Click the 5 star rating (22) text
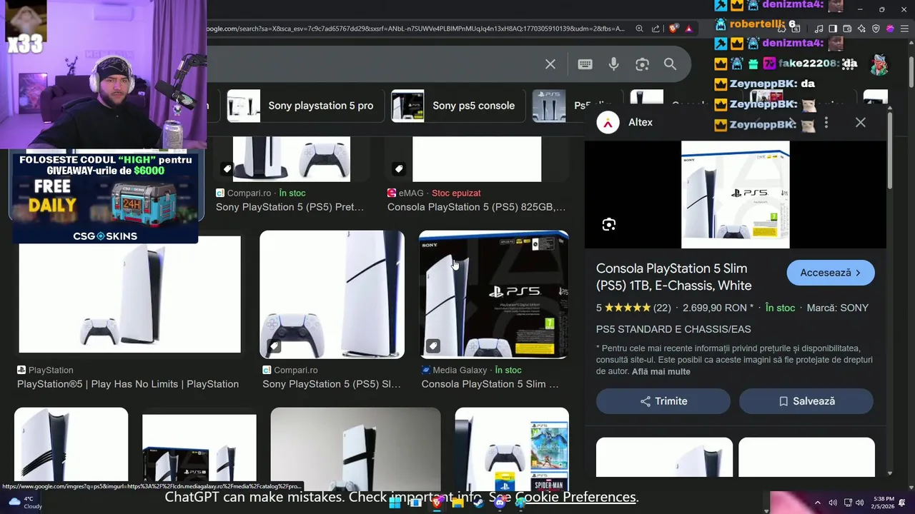The width and height of the screenshot is (915, 514). (633, 308)
